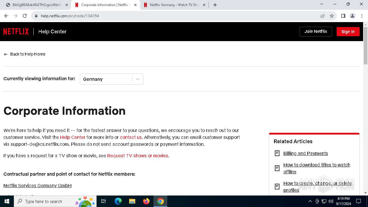This screenshot has height=207, width=368.
Task: Close the BAQgBEAEakAN2THS tab
Action: coord(67,5)
